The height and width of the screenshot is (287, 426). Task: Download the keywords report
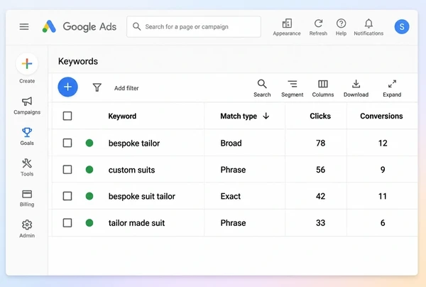pos(356,88)
